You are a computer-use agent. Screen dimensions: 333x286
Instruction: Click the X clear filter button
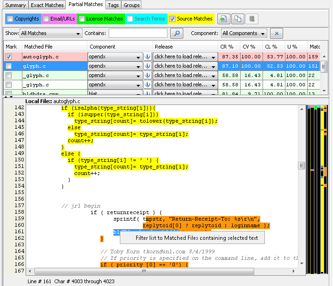(x=277, y=34)
